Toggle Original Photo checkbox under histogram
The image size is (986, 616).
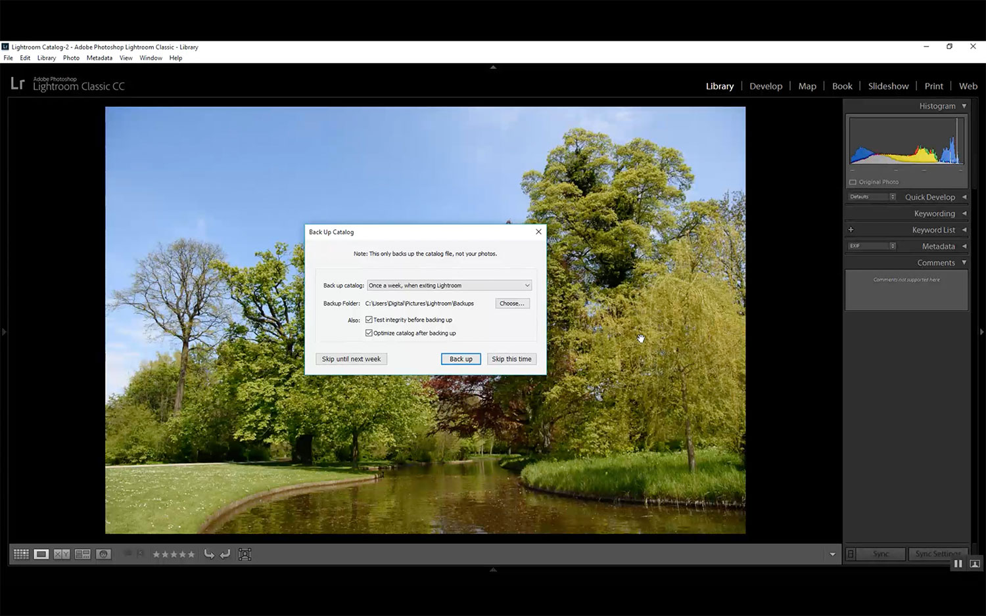(x=853, y=182)
